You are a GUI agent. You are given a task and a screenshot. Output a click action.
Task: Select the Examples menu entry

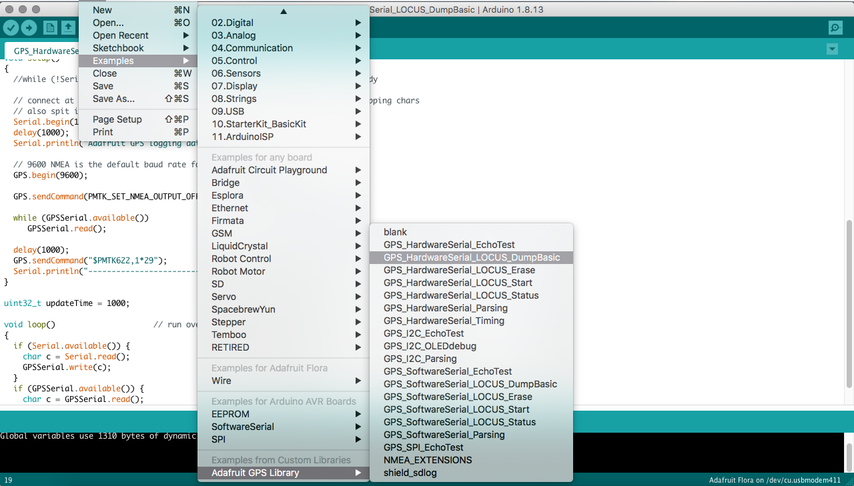point(138,61)
